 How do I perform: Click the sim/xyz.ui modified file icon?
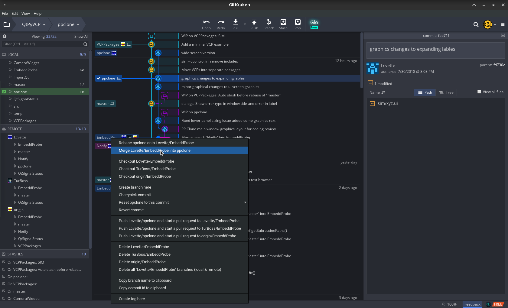[x=372, y=103]
